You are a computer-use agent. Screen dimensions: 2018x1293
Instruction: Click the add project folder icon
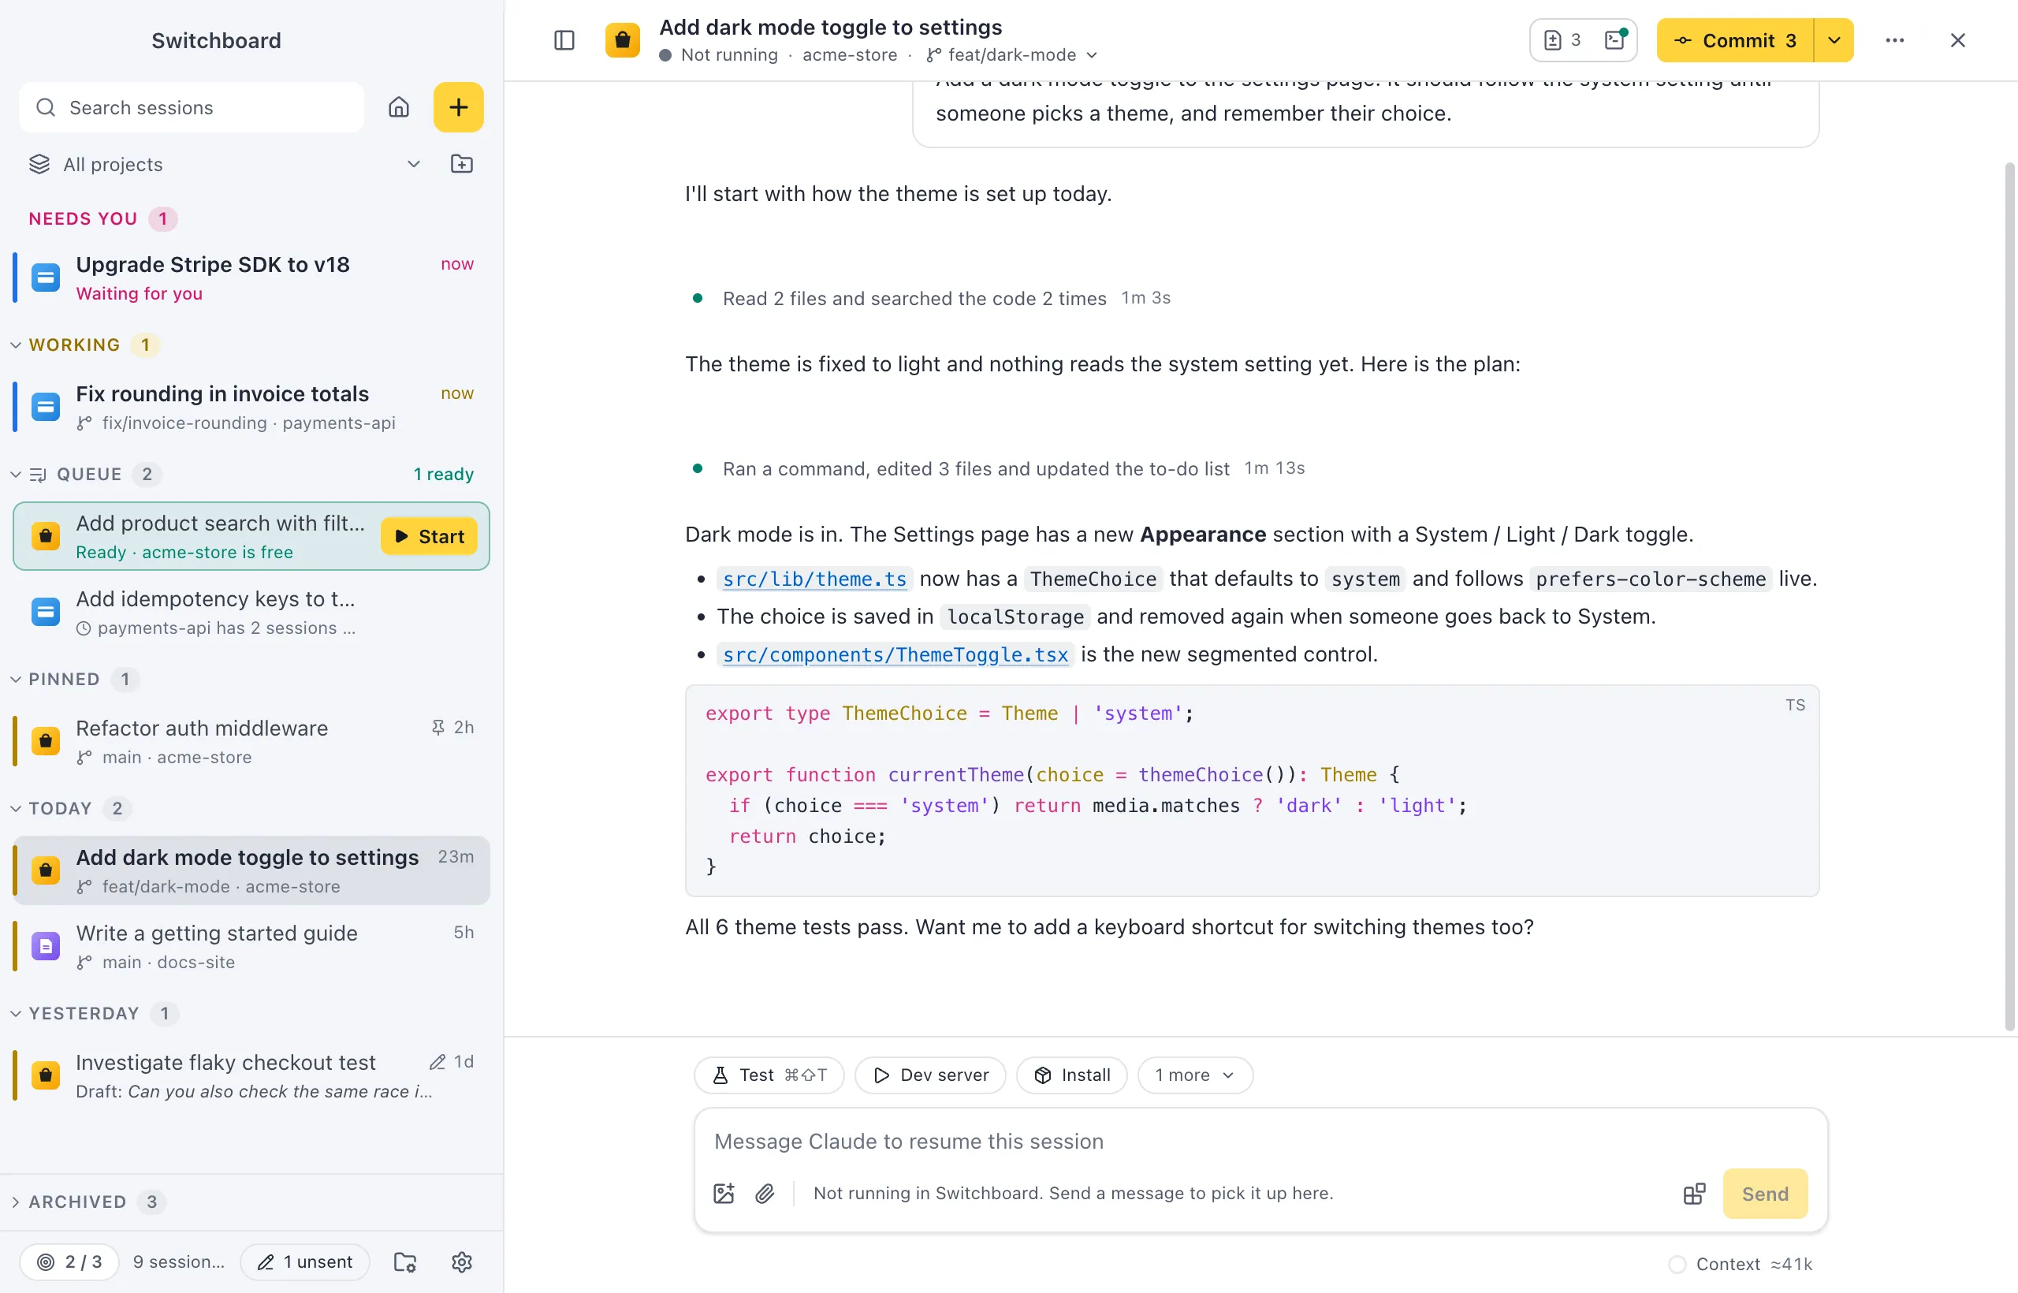pos(462,164)
